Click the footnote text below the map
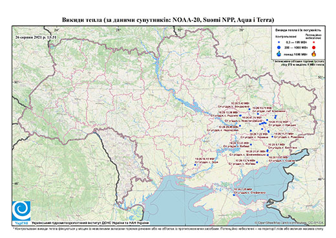 [x=168, y=228]
